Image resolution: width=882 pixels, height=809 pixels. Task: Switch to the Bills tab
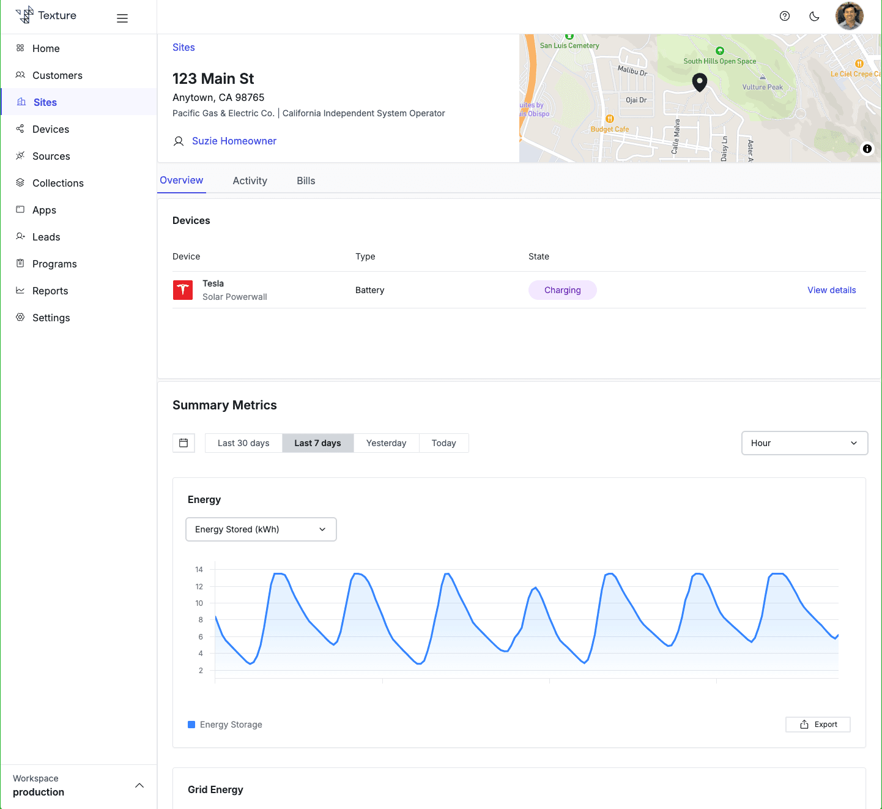(x=306, y=181)
